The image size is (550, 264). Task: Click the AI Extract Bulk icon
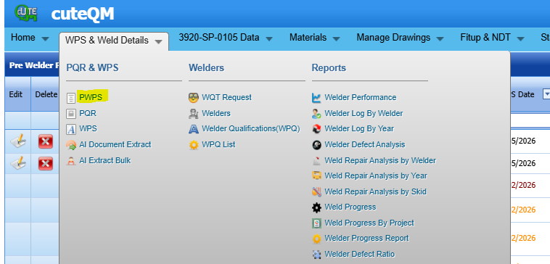click(71, 161)
